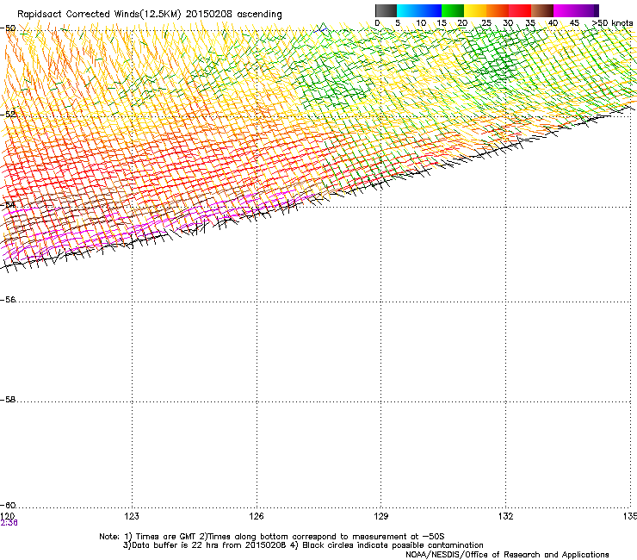637x560 pixels.
Task: Click the orange 25-30 knots legend segment
Action: (498, 10)
